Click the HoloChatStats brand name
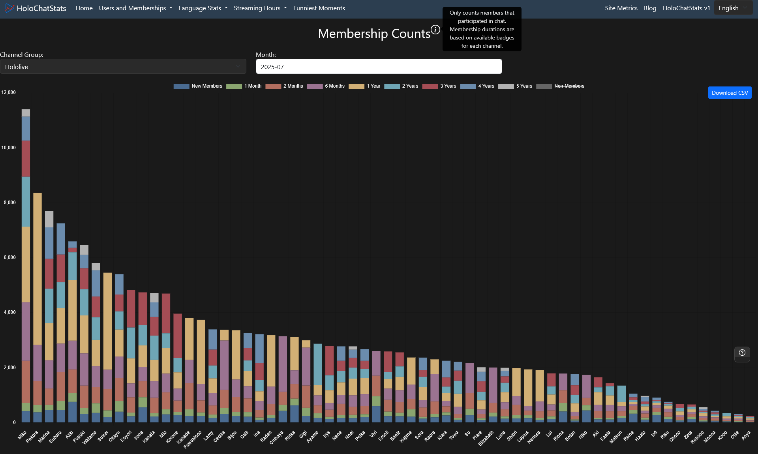Image resolution: width=758 pixels, height=454 pixels. coord(41,8)
